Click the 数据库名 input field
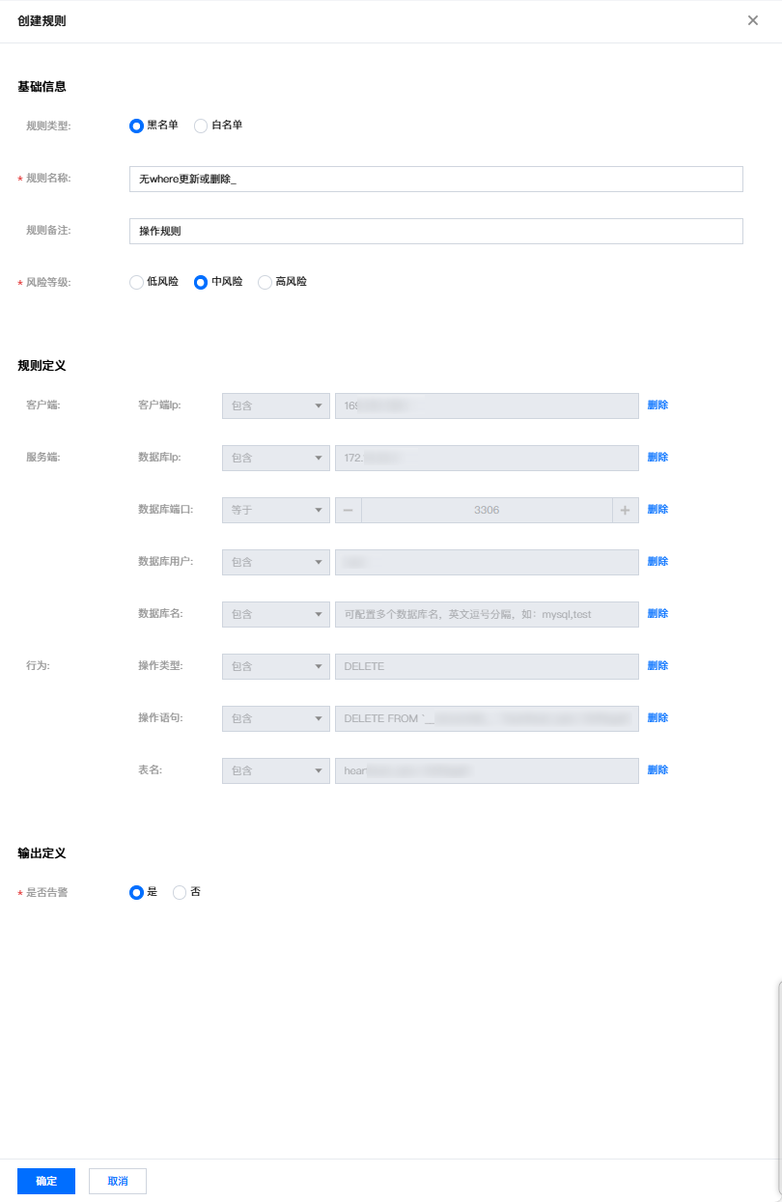Viewport: 782px width, 1202px height. coord(487,614)
